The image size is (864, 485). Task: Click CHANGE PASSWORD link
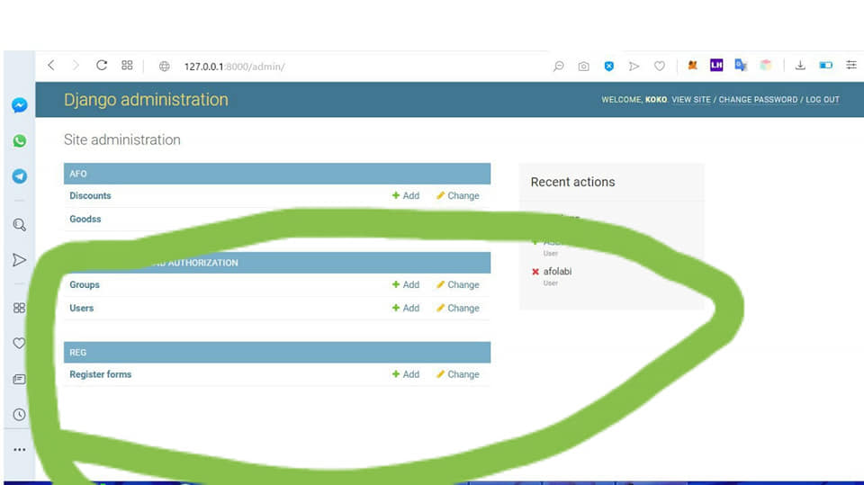click(x=758, y=100)
